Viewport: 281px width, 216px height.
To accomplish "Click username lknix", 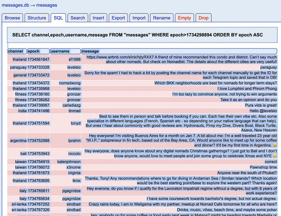I will click(x=76, y=181).
